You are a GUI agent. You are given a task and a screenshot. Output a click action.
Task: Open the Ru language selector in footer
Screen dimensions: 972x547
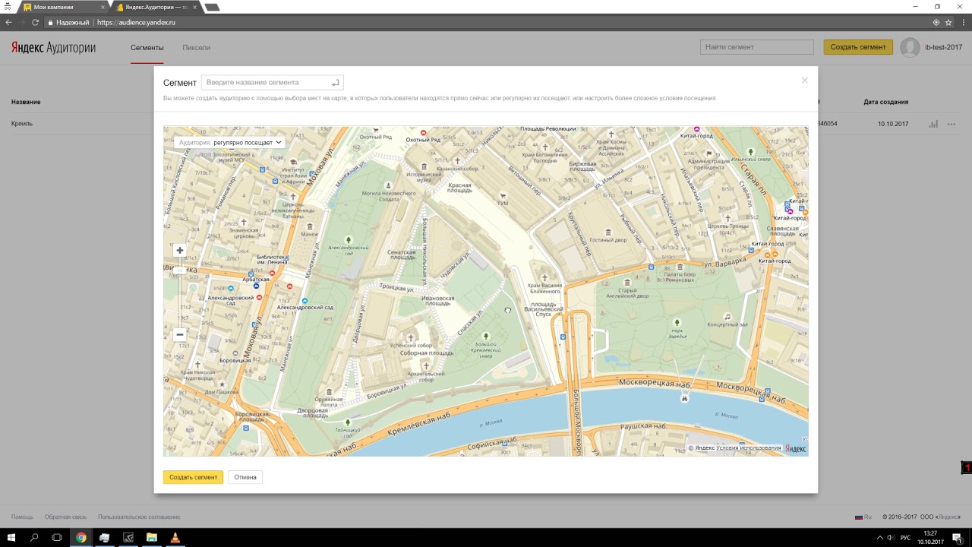[x=863, y=517]
